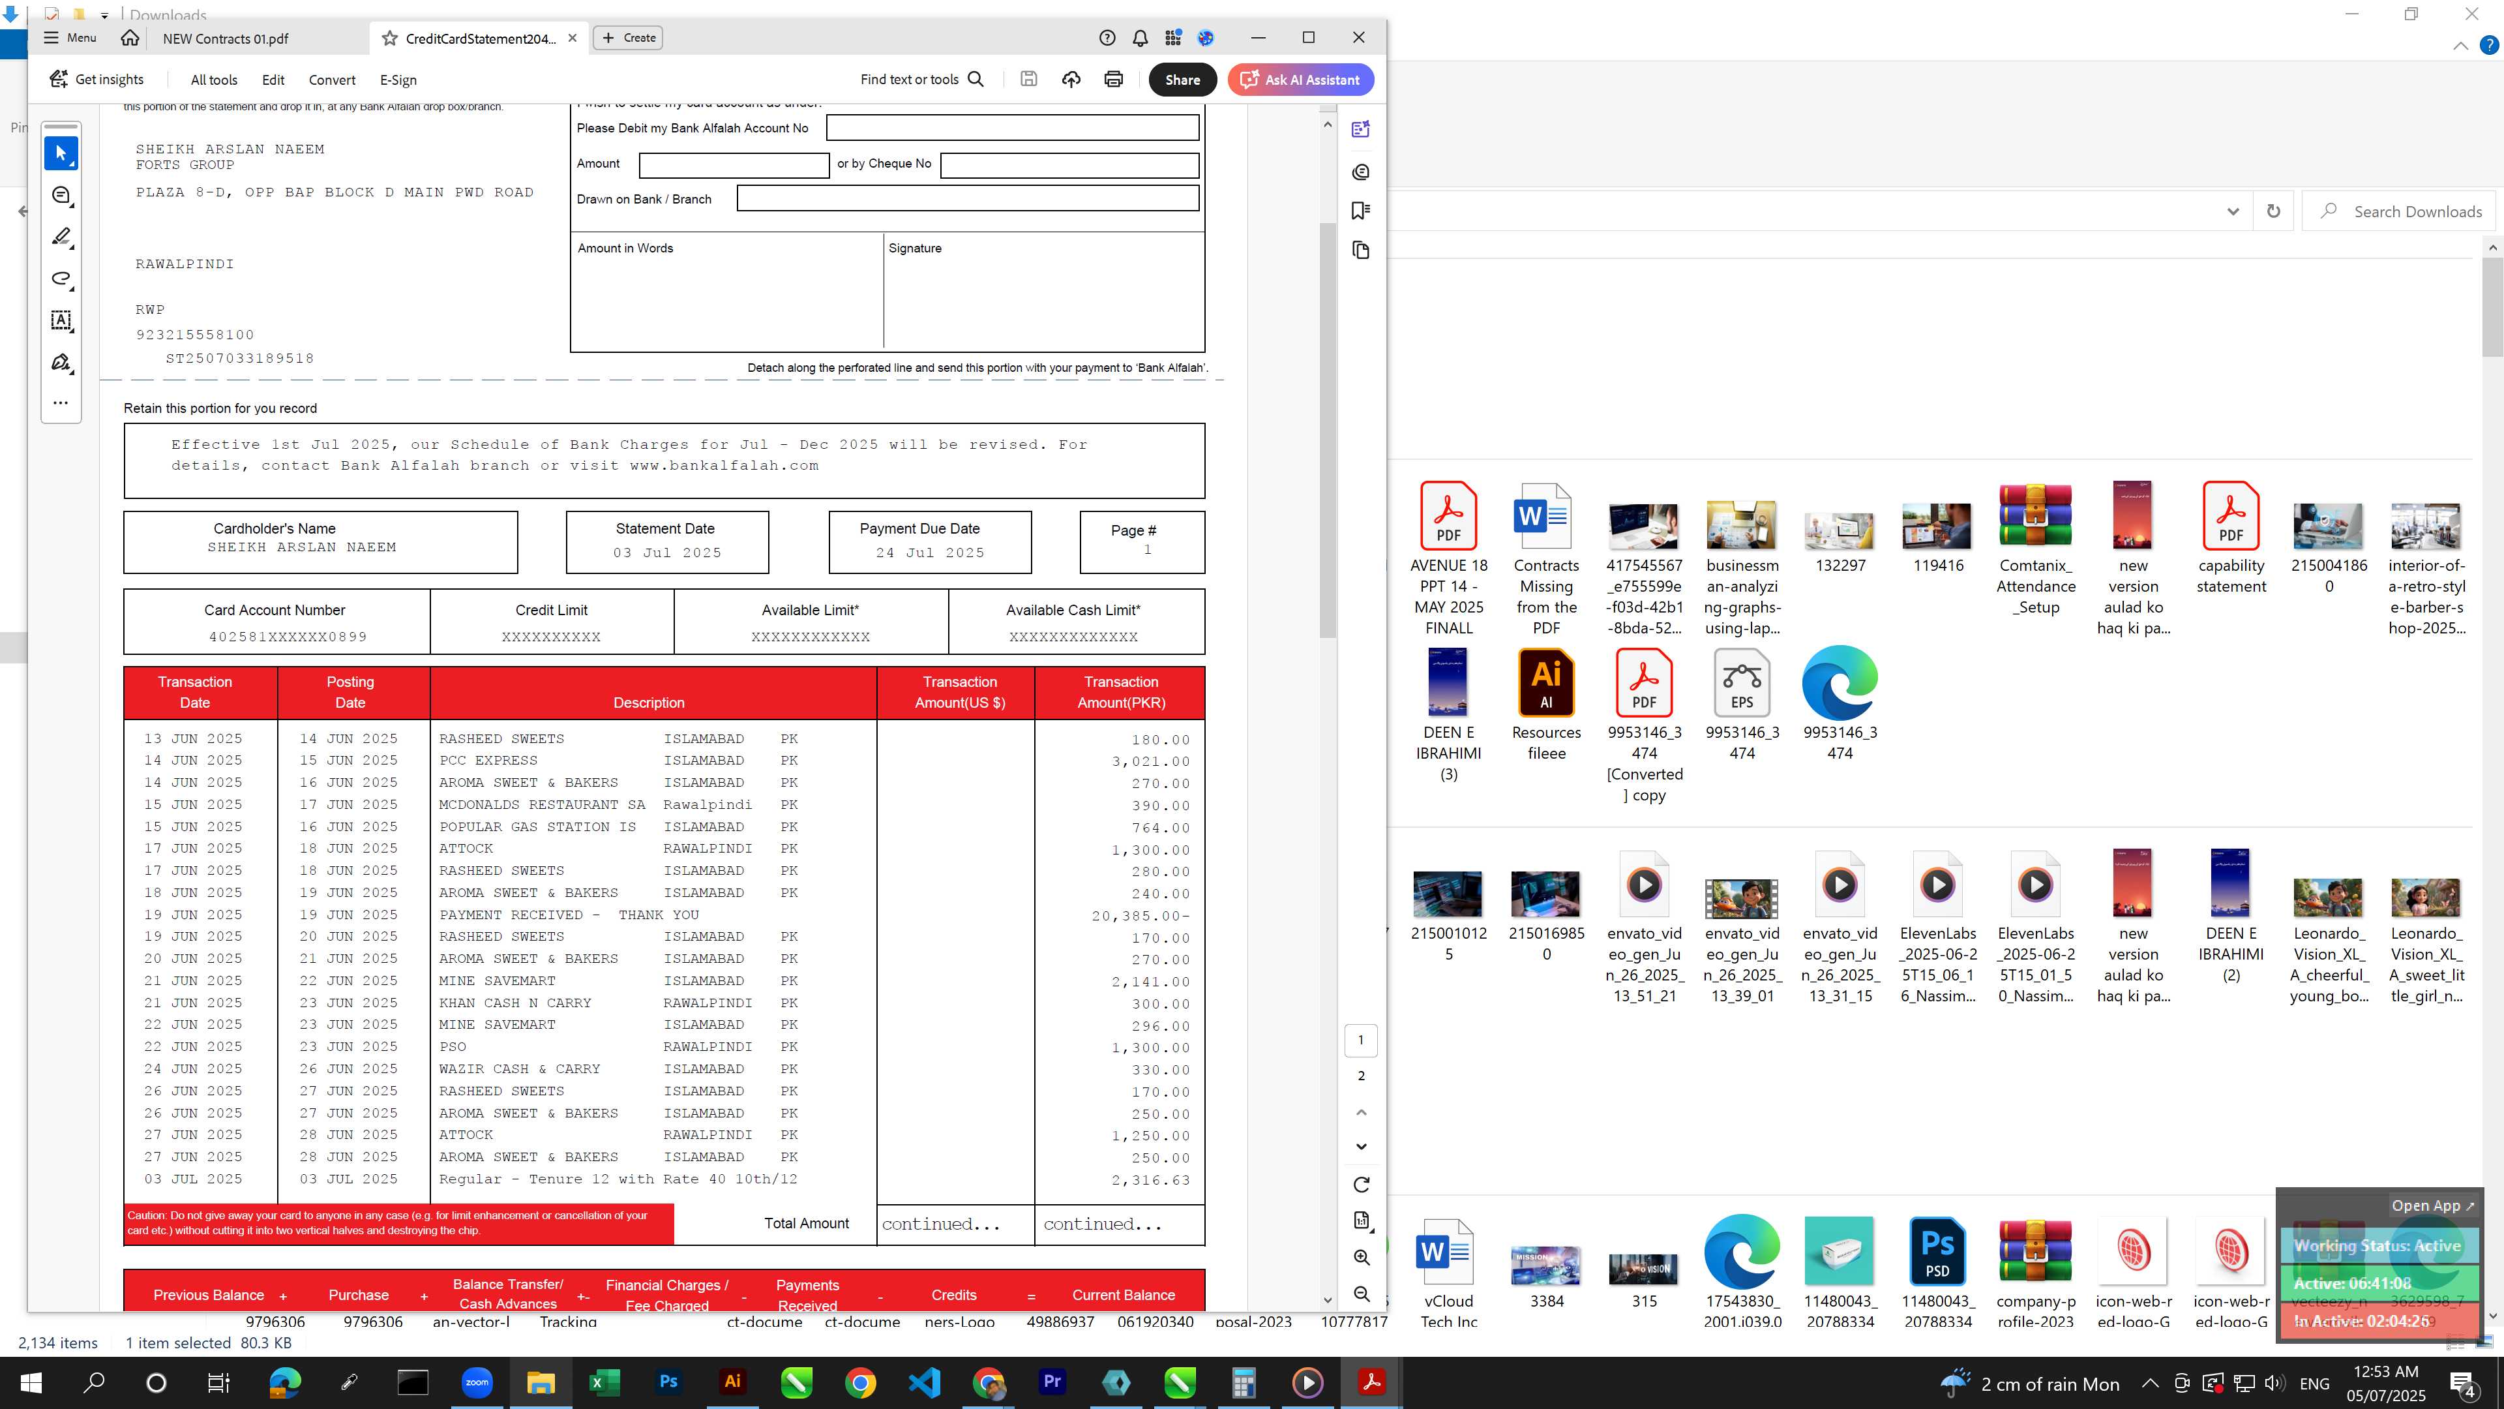
Task: Select the vCloud Tech Inc Word file
Action: pos(1448,1274)
